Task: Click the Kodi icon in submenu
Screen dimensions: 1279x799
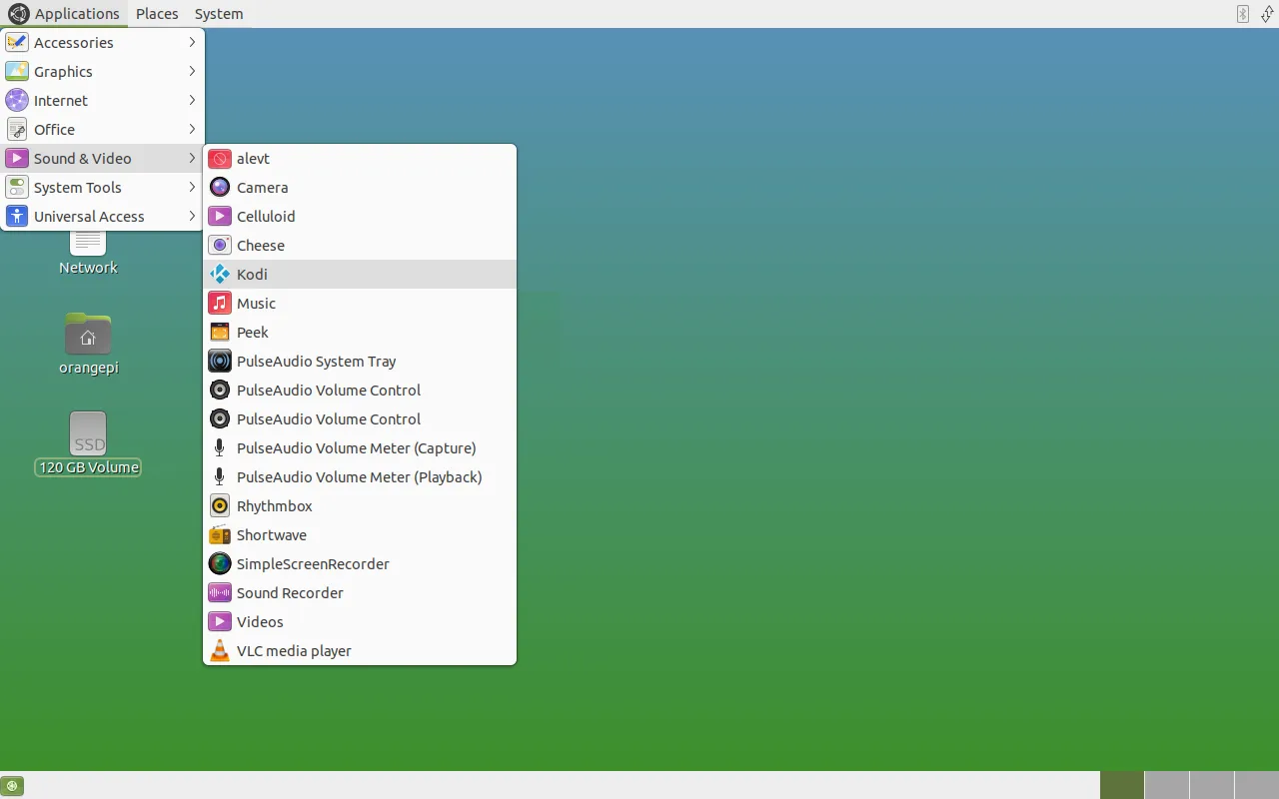Action: click(220, 275)
